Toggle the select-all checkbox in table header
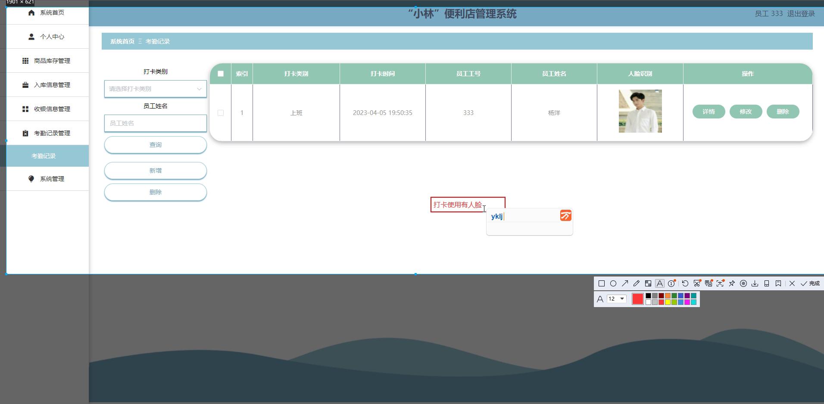824x404 pixels. [x=221, y=74]
